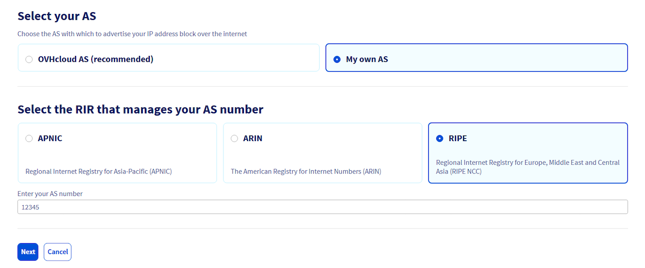
Task: Click the Cancel button
Action: 58,252
